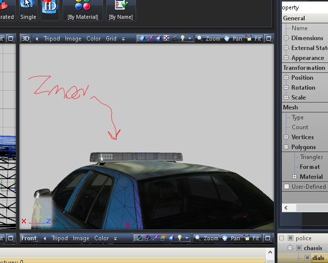The height and width of the screenshot is (263, 328).
Task: Click the message log scroll-up arrow
Action: click(270, 253)
